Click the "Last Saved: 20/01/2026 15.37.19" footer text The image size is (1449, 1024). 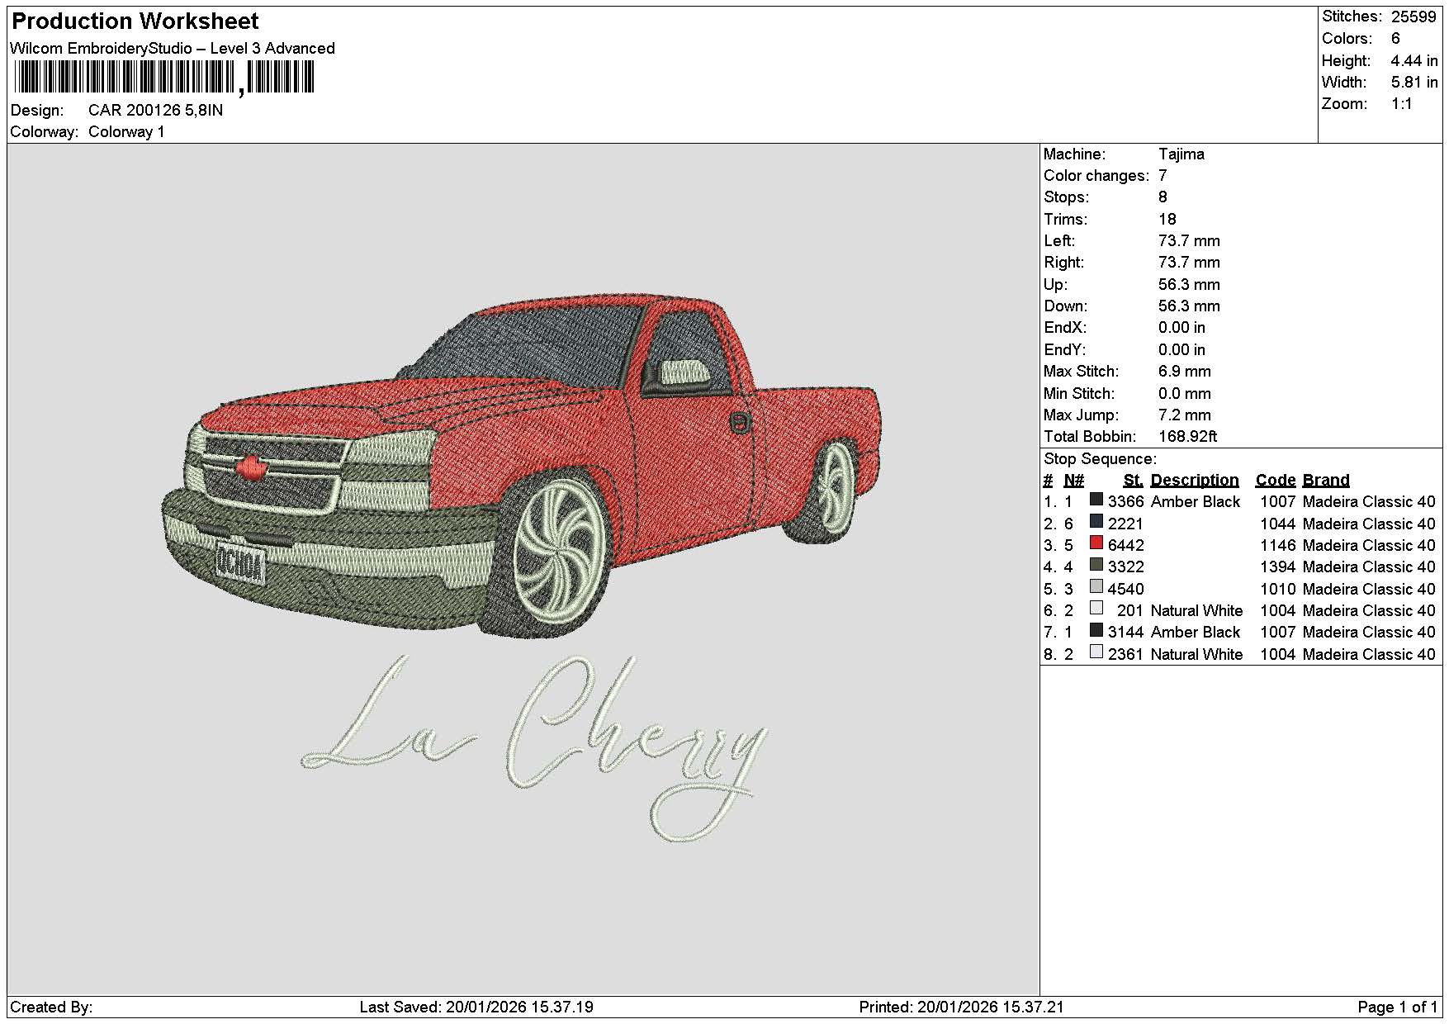point(476,1007)
